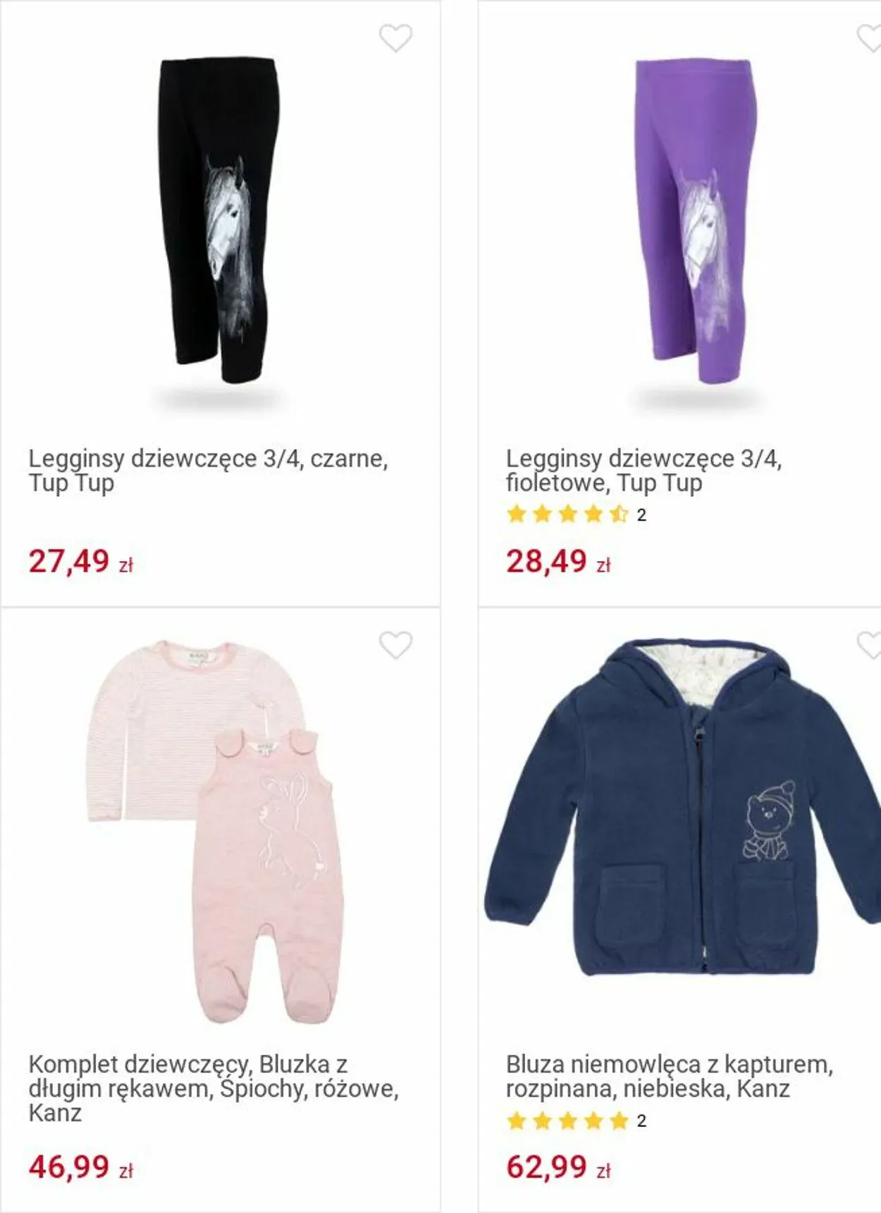Click star rating of purple leggings
The height and width of the screenshot is (1213, 881).
point(567,514)
